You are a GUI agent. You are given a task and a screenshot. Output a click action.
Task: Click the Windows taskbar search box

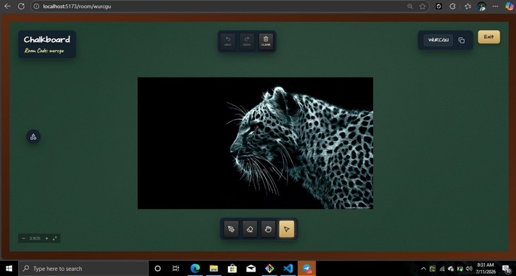[x=83, y=268]
